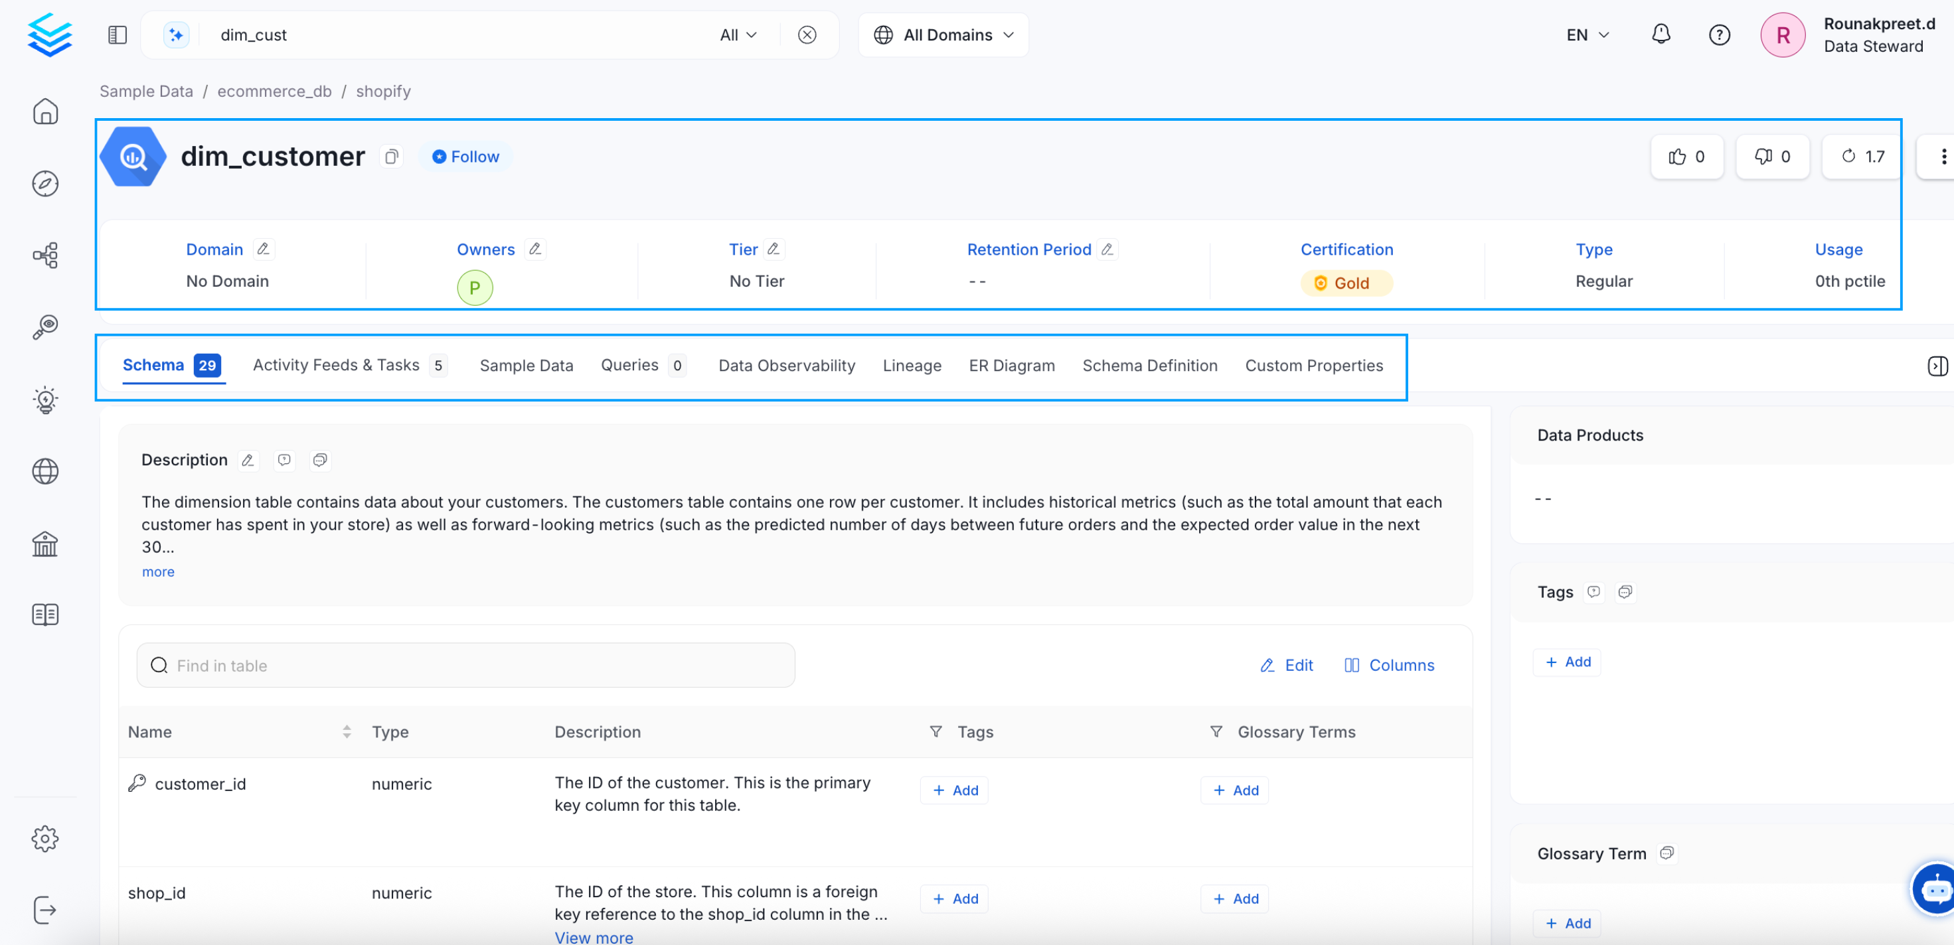
Task: Open the Glossary book icon in sidebar
Action: [x=44, y=614]
